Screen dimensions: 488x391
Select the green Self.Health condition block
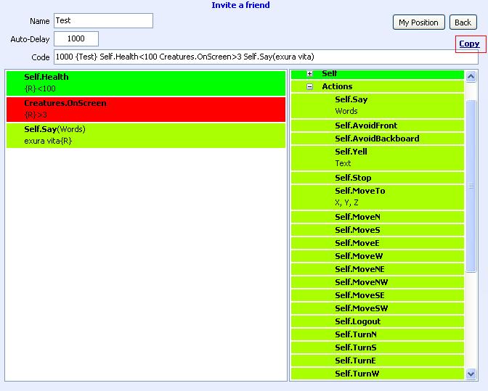146,83
